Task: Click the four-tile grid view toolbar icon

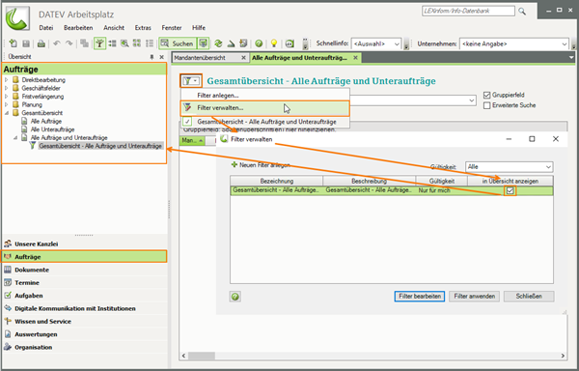Action: (137, 43)
